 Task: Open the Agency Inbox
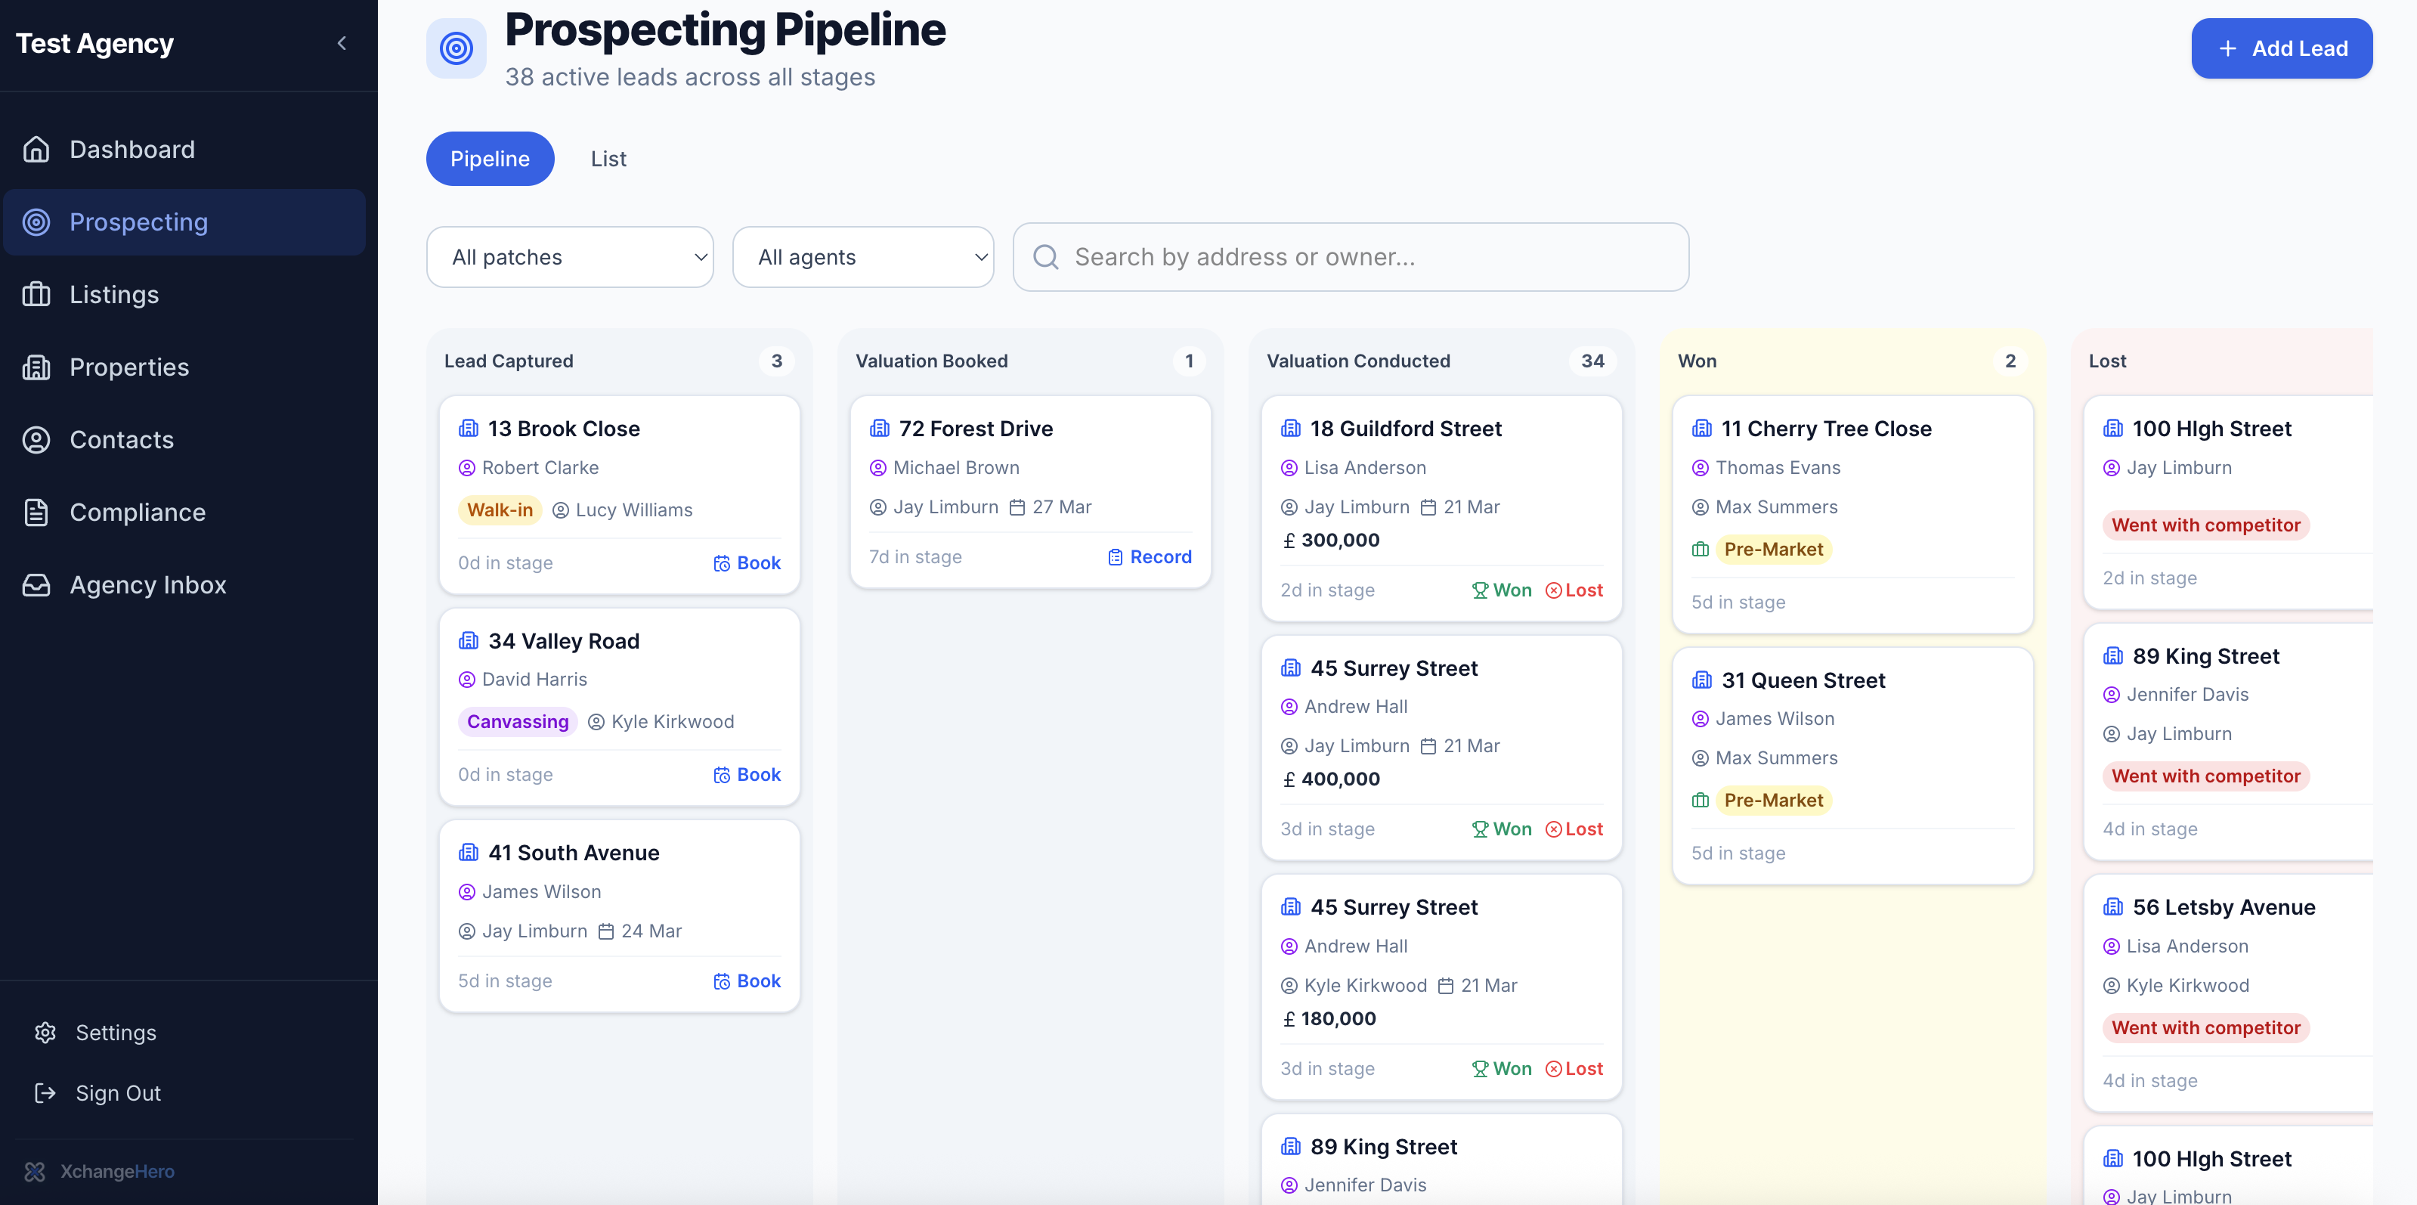tap(149, 584)
